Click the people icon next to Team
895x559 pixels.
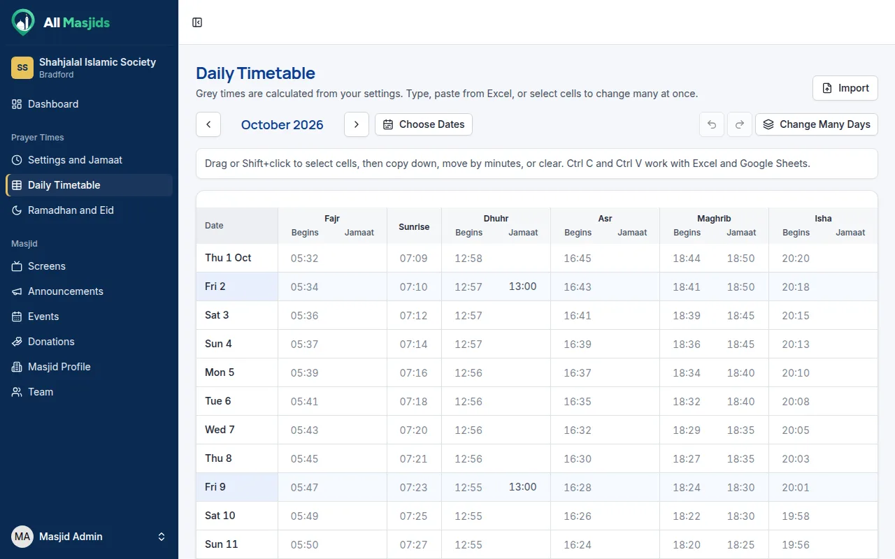[x=17, y=392]
